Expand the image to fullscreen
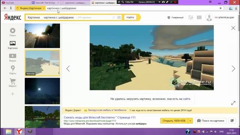Viewport: 240px width, 135px height. (x=233, y=103)
